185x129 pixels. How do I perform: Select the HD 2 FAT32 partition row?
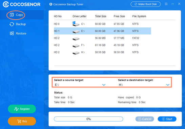pyautogui.click(x=102, y=38)
